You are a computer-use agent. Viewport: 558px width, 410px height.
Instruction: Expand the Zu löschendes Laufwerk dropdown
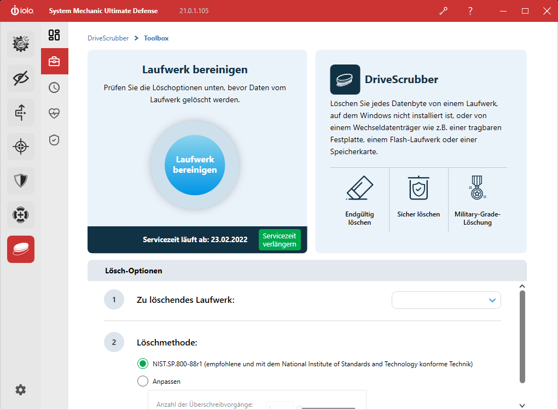446,300
